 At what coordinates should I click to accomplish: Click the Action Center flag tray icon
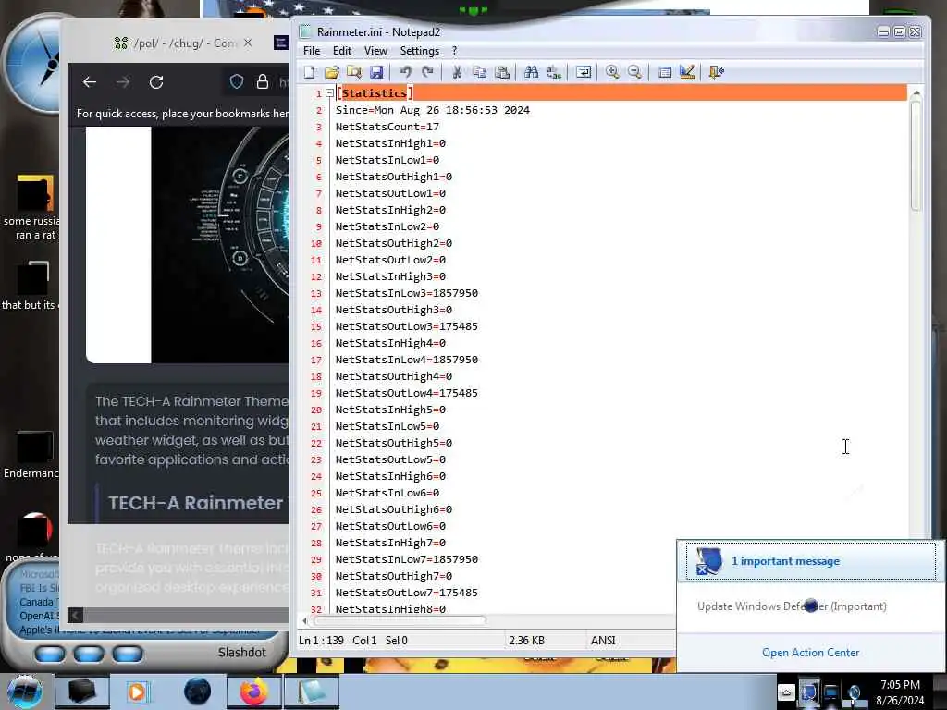[808, 692]
